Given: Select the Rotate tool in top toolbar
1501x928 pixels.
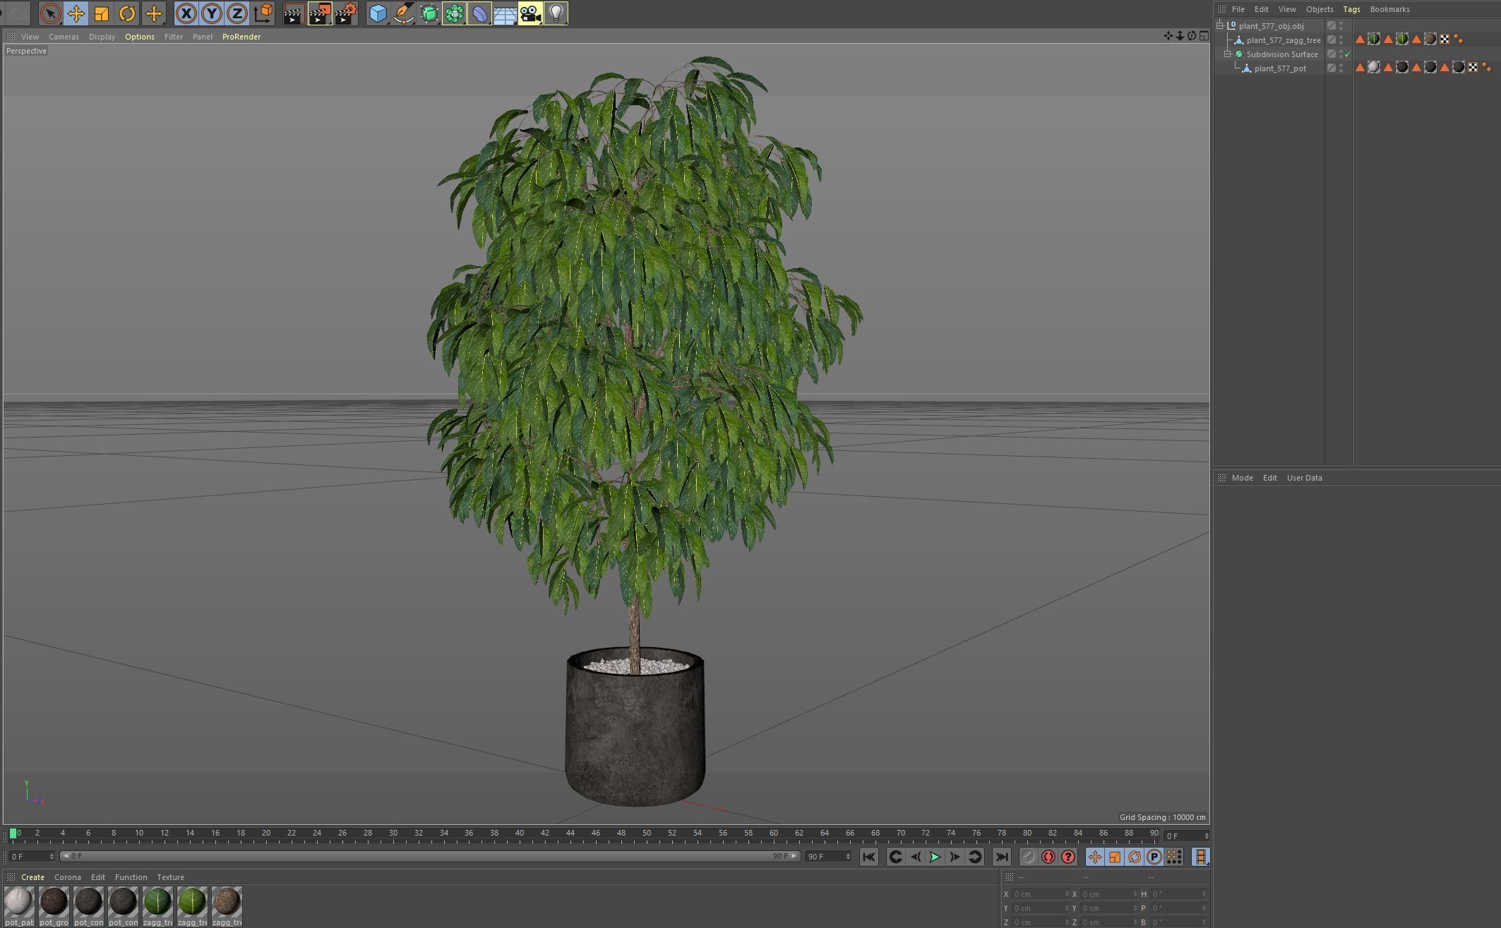Looking at the screenshot, I should tap(127, 13).
